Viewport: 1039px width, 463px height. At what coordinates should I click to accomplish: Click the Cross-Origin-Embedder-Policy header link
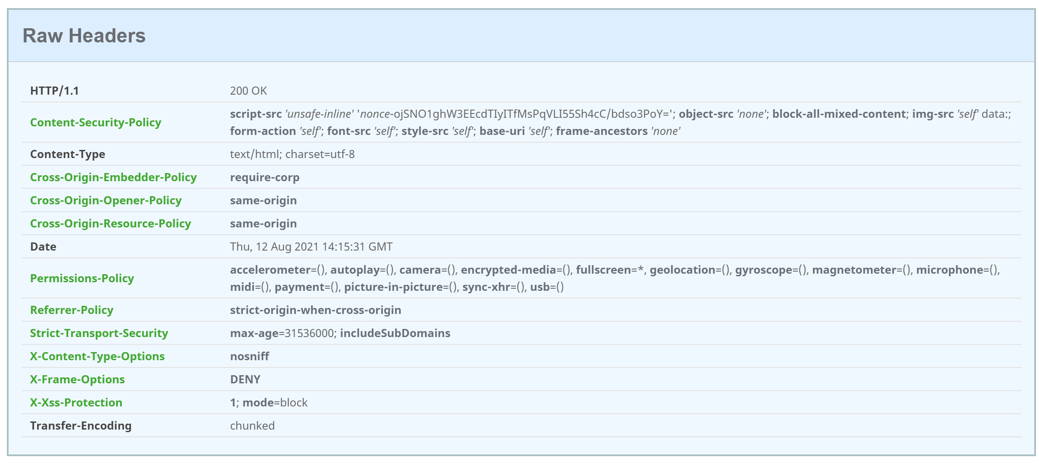point(113,177)
